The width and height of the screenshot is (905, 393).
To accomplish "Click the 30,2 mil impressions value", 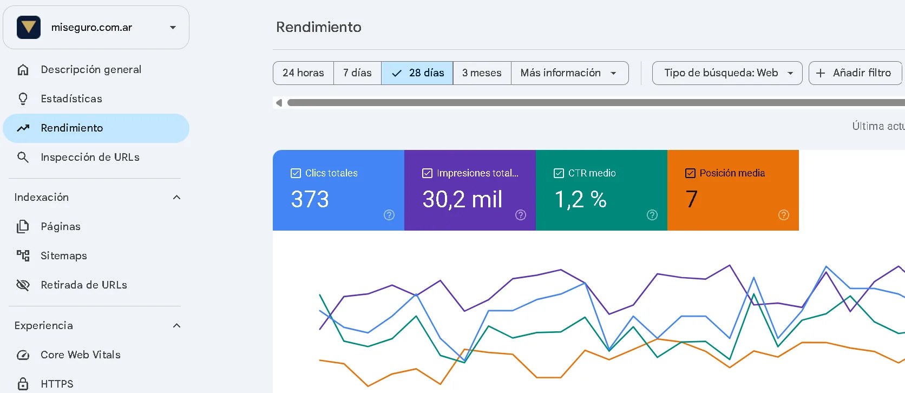I will tap(463, 199).
